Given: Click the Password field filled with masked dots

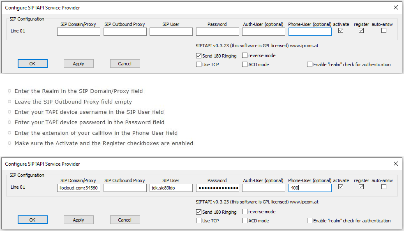Looking at the screenshot, I should (217, 188).
